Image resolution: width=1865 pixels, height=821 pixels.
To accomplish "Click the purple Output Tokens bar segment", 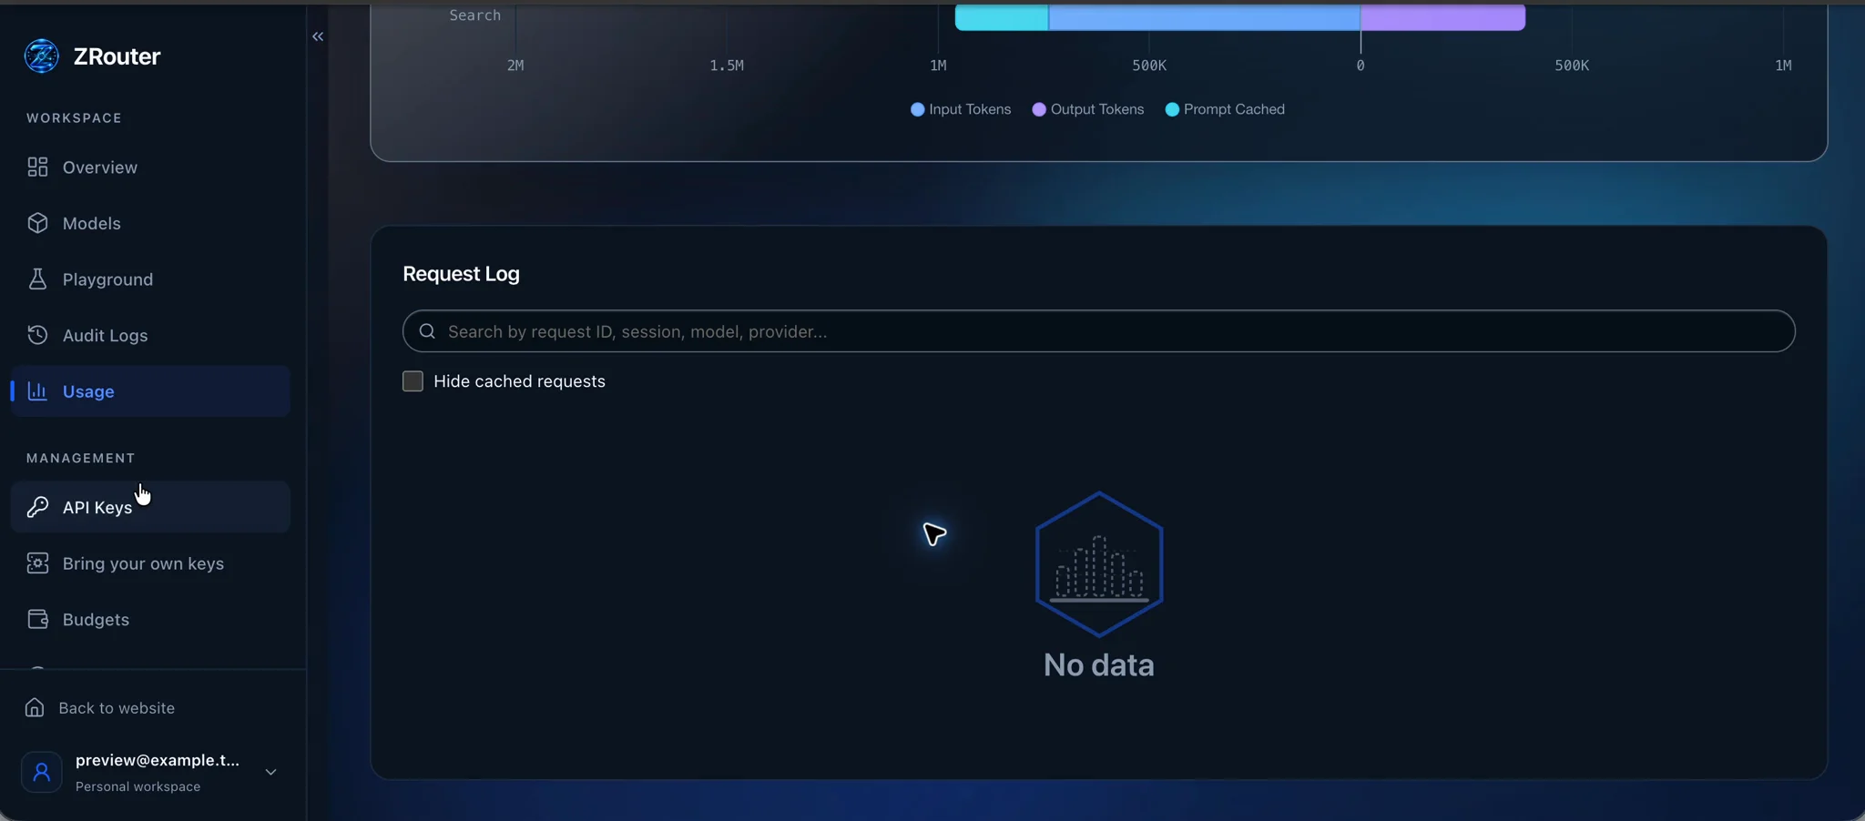I will (1443, 17).
